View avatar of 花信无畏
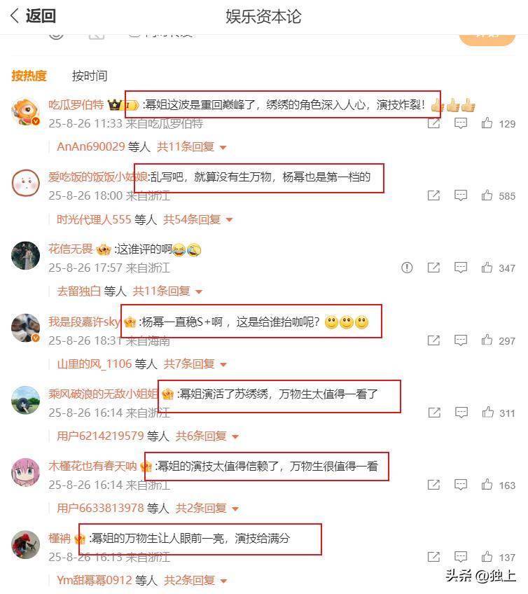 pyautogui.click(x=25, y=256)
